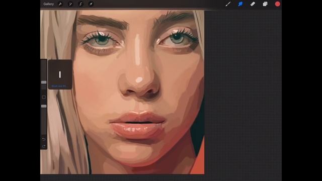Activate the Transform arrow tool
322x181 pixels.
coord(91,4)
